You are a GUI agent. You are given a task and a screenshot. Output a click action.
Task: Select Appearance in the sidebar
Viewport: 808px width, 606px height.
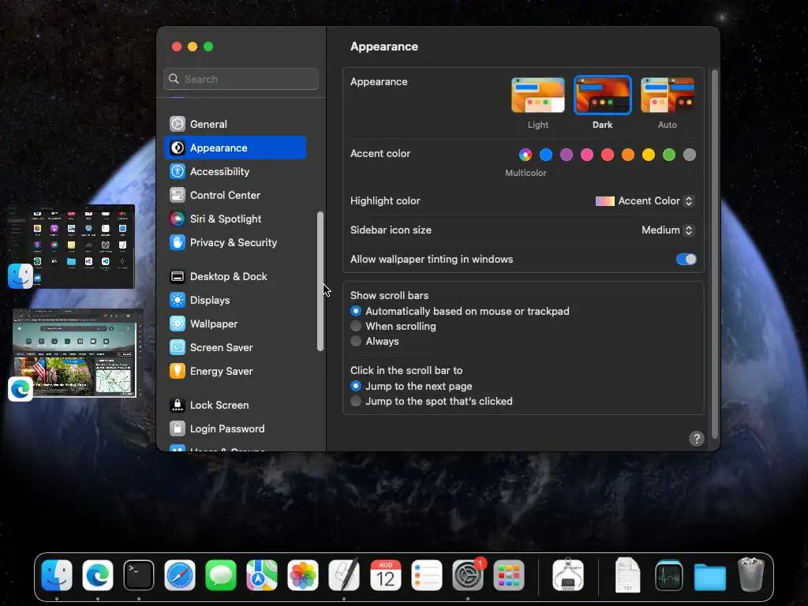click(x=235, y=148)
